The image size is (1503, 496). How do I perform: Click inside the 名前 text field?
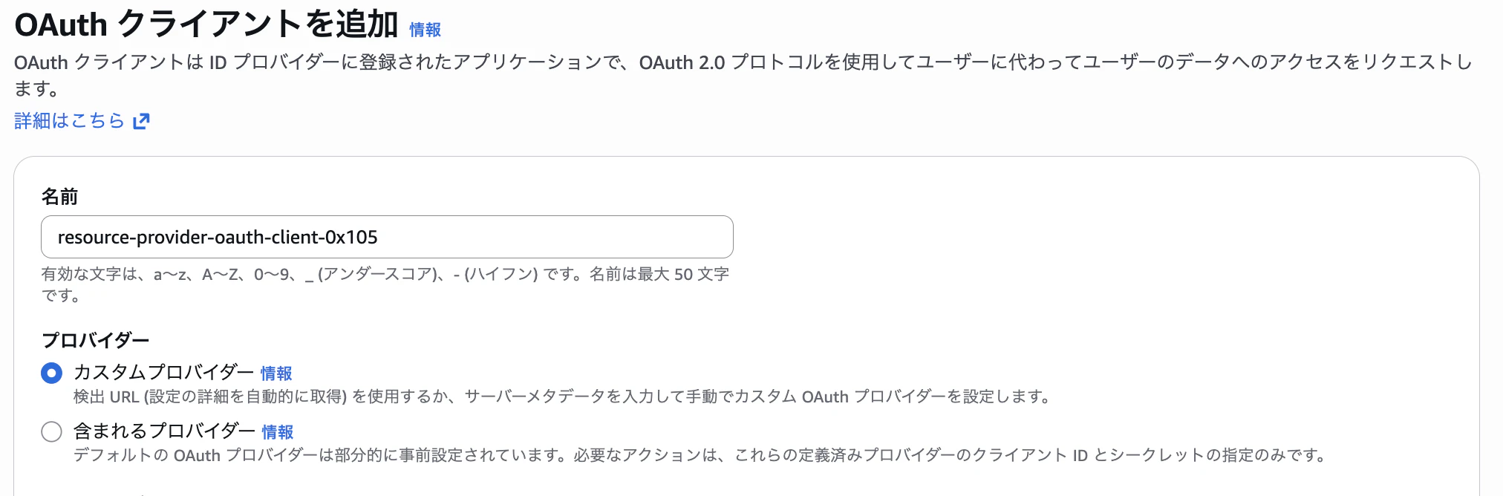click(x=386, y=236)
